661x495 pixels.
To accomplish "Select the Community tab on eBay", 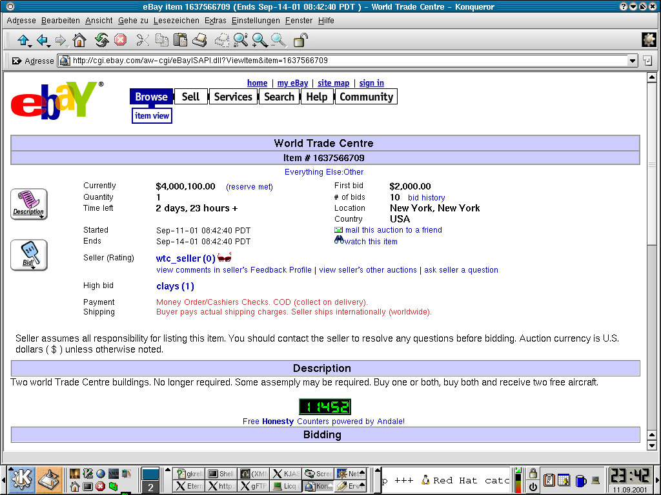I will click(367, 97).
